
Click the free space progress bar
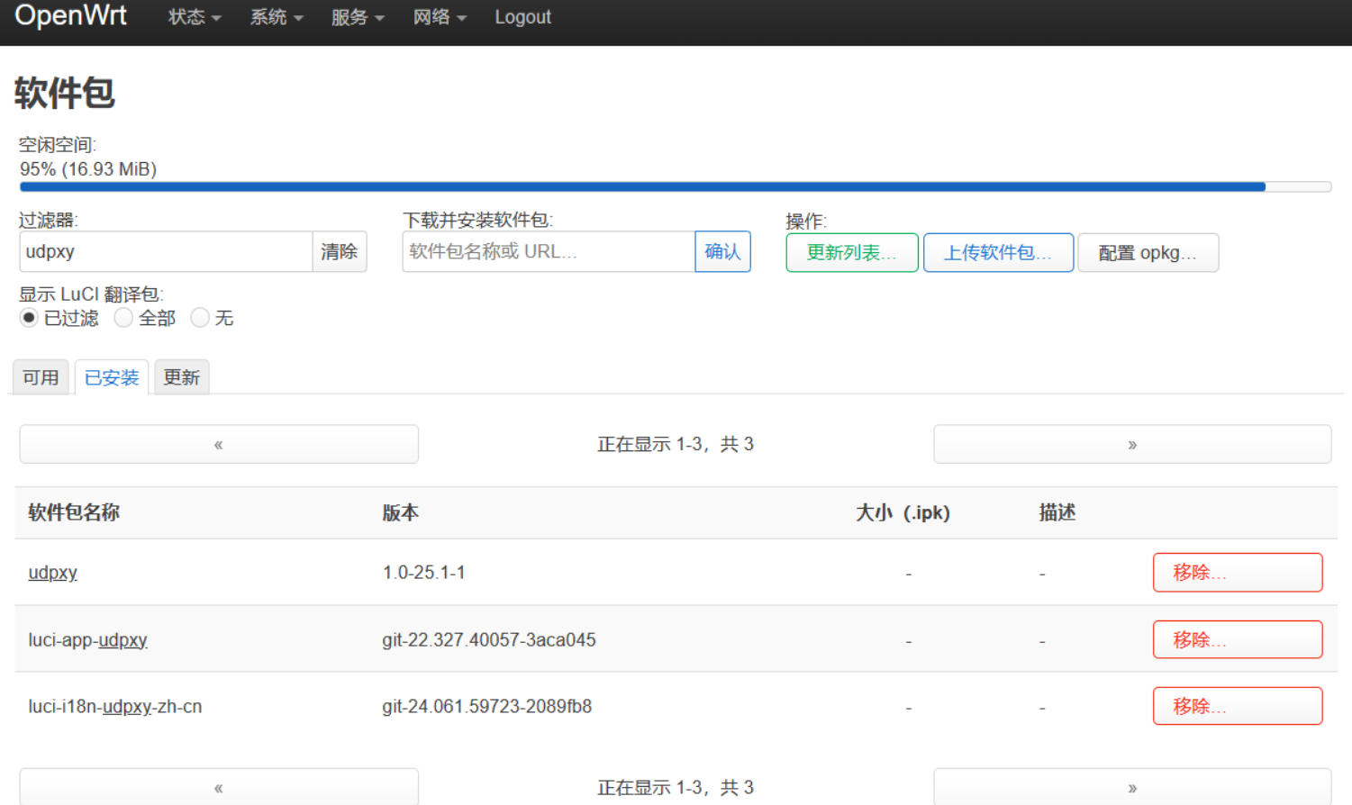click(676, 187)
